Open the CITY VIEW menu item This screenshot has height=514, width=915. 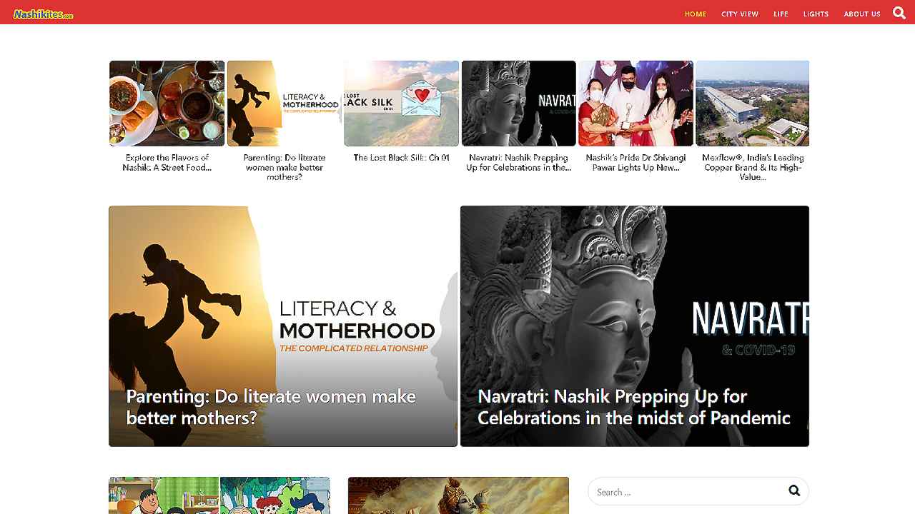tap(740, 14)
